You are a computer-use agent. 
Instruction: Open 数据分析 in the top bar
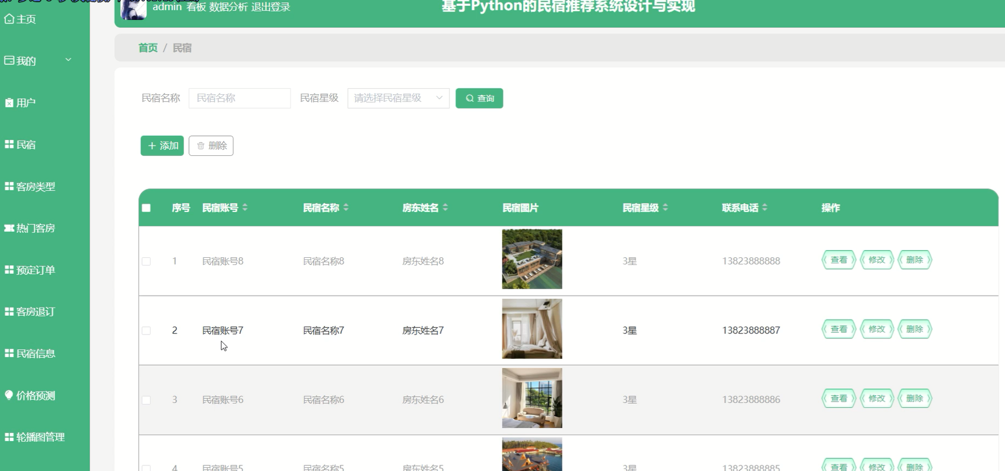click(x=228, y=7)
